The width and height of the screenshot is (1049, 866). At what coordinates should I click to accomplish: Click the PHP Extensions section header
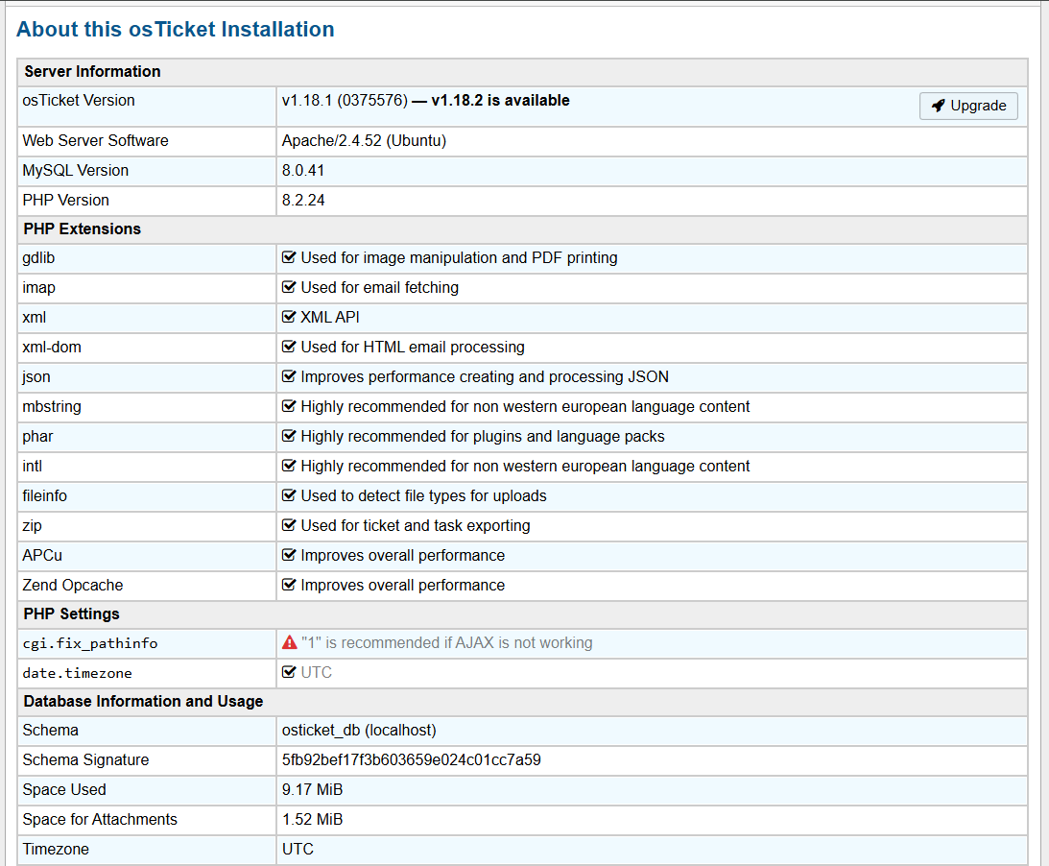coord(83,229)
